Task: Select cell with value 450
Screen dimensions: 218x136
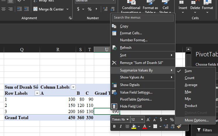Action: tap(58, 118)
